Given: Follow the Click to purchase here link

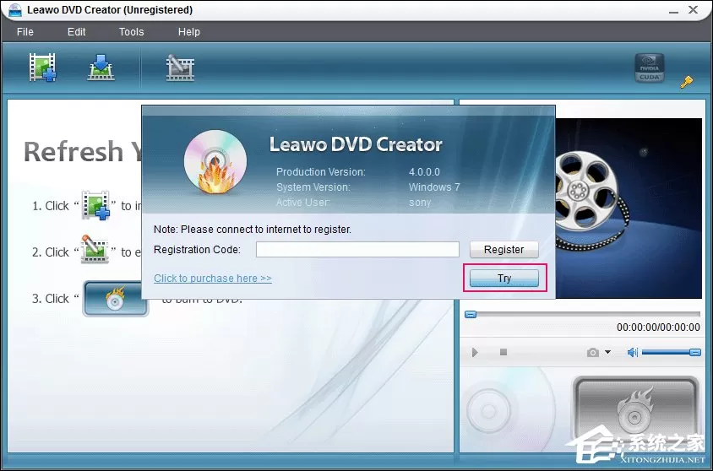Looking at the screenshot, I should coord(213,278).
